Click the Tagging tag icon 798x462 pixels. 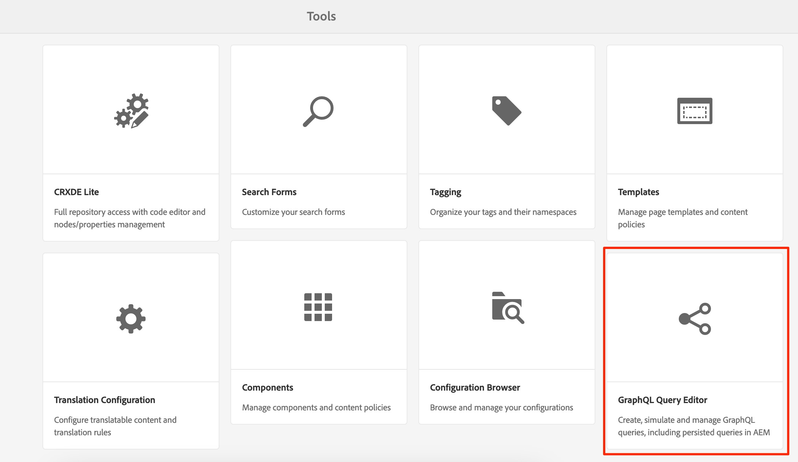point(507,111)
